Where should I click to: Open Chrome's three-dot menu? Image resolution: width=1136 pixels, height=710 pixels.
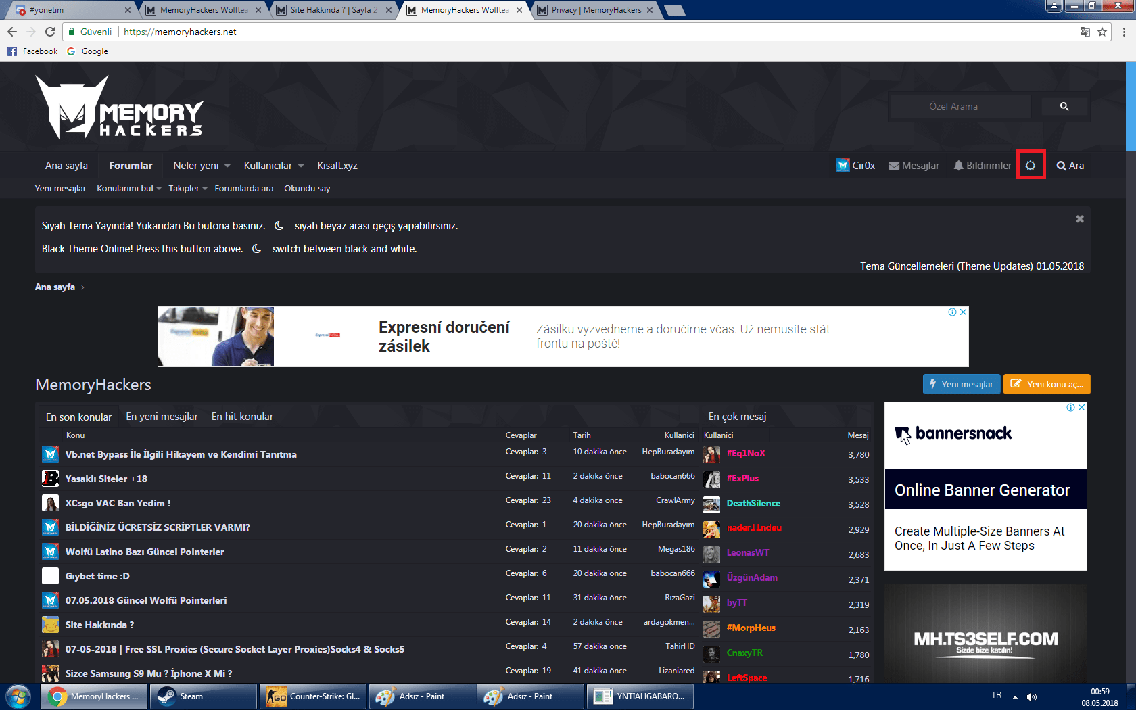coord(1125,32)
